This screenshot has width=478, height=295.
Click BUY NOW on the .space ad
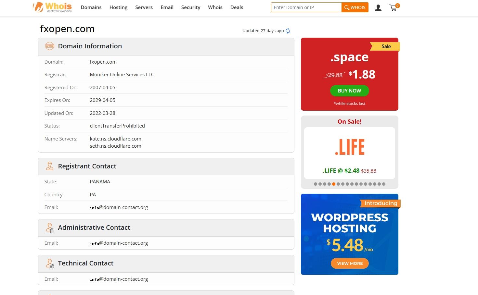tap(349, 91)
